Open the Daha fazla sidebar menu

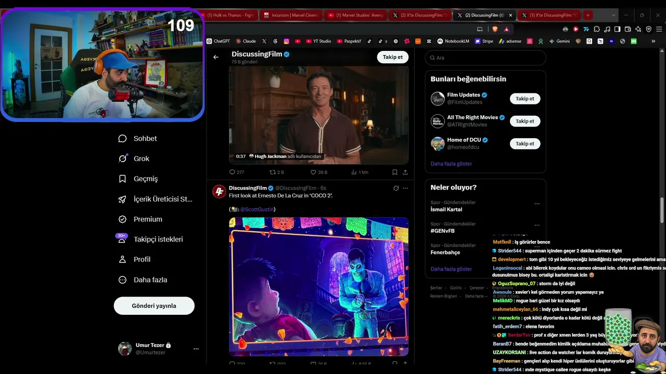[x=143, y=279]
